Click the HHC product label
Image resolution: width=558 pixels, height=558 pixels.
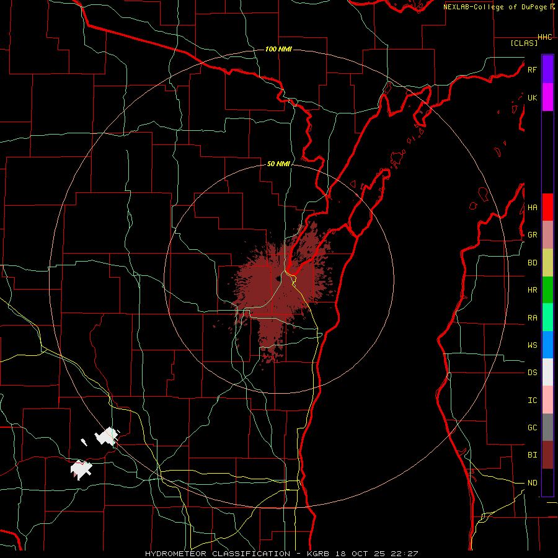545,37
